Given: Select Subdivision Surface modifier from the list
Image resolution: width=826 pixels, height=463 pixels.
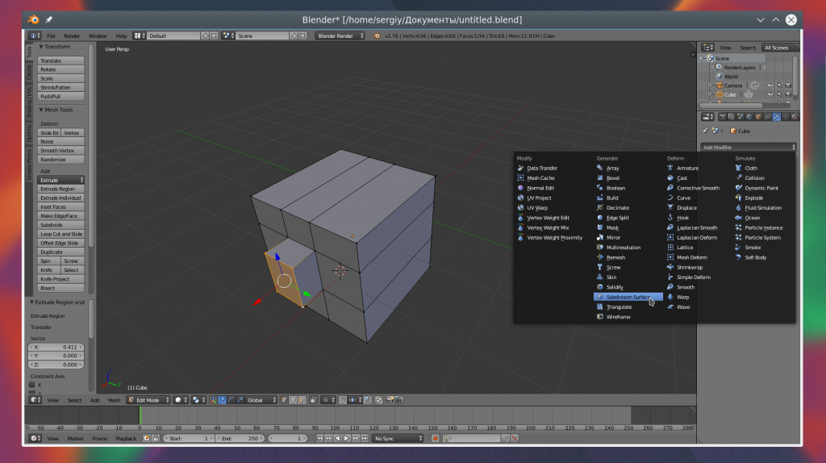Looking at the screenshot, I should pyautogui.click(x=628, y=297).
